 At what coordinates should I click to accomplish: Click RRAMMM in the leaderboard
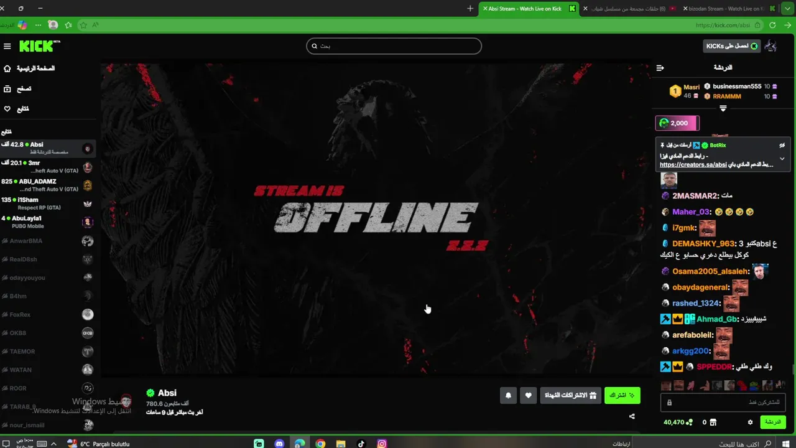pyautogui.click(x=727, y=96)
